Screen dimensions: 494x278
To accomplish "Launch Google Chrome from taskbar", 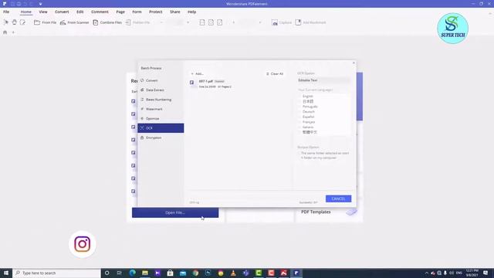I will (195, 273).
